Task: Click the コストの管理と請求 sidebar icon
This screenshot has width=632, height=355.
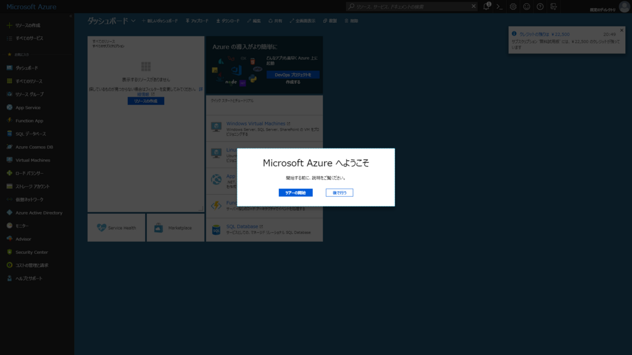Action: [x=9, y=265]
